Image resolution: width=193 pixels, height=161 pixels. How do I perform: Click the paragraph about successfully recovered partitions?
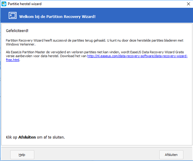(x=90, y=40)
